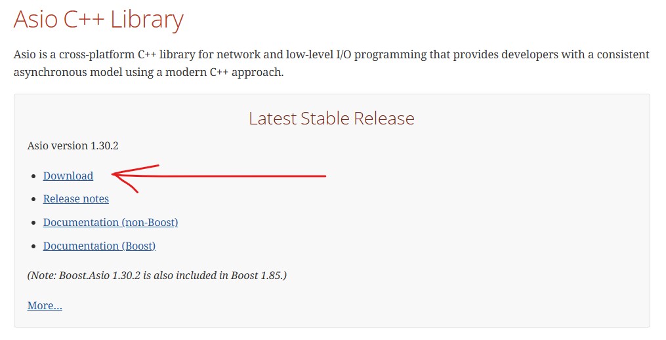Viewport: 666px width, 340px height.
Task: Follow the More... link
Action: click(45, 306)
